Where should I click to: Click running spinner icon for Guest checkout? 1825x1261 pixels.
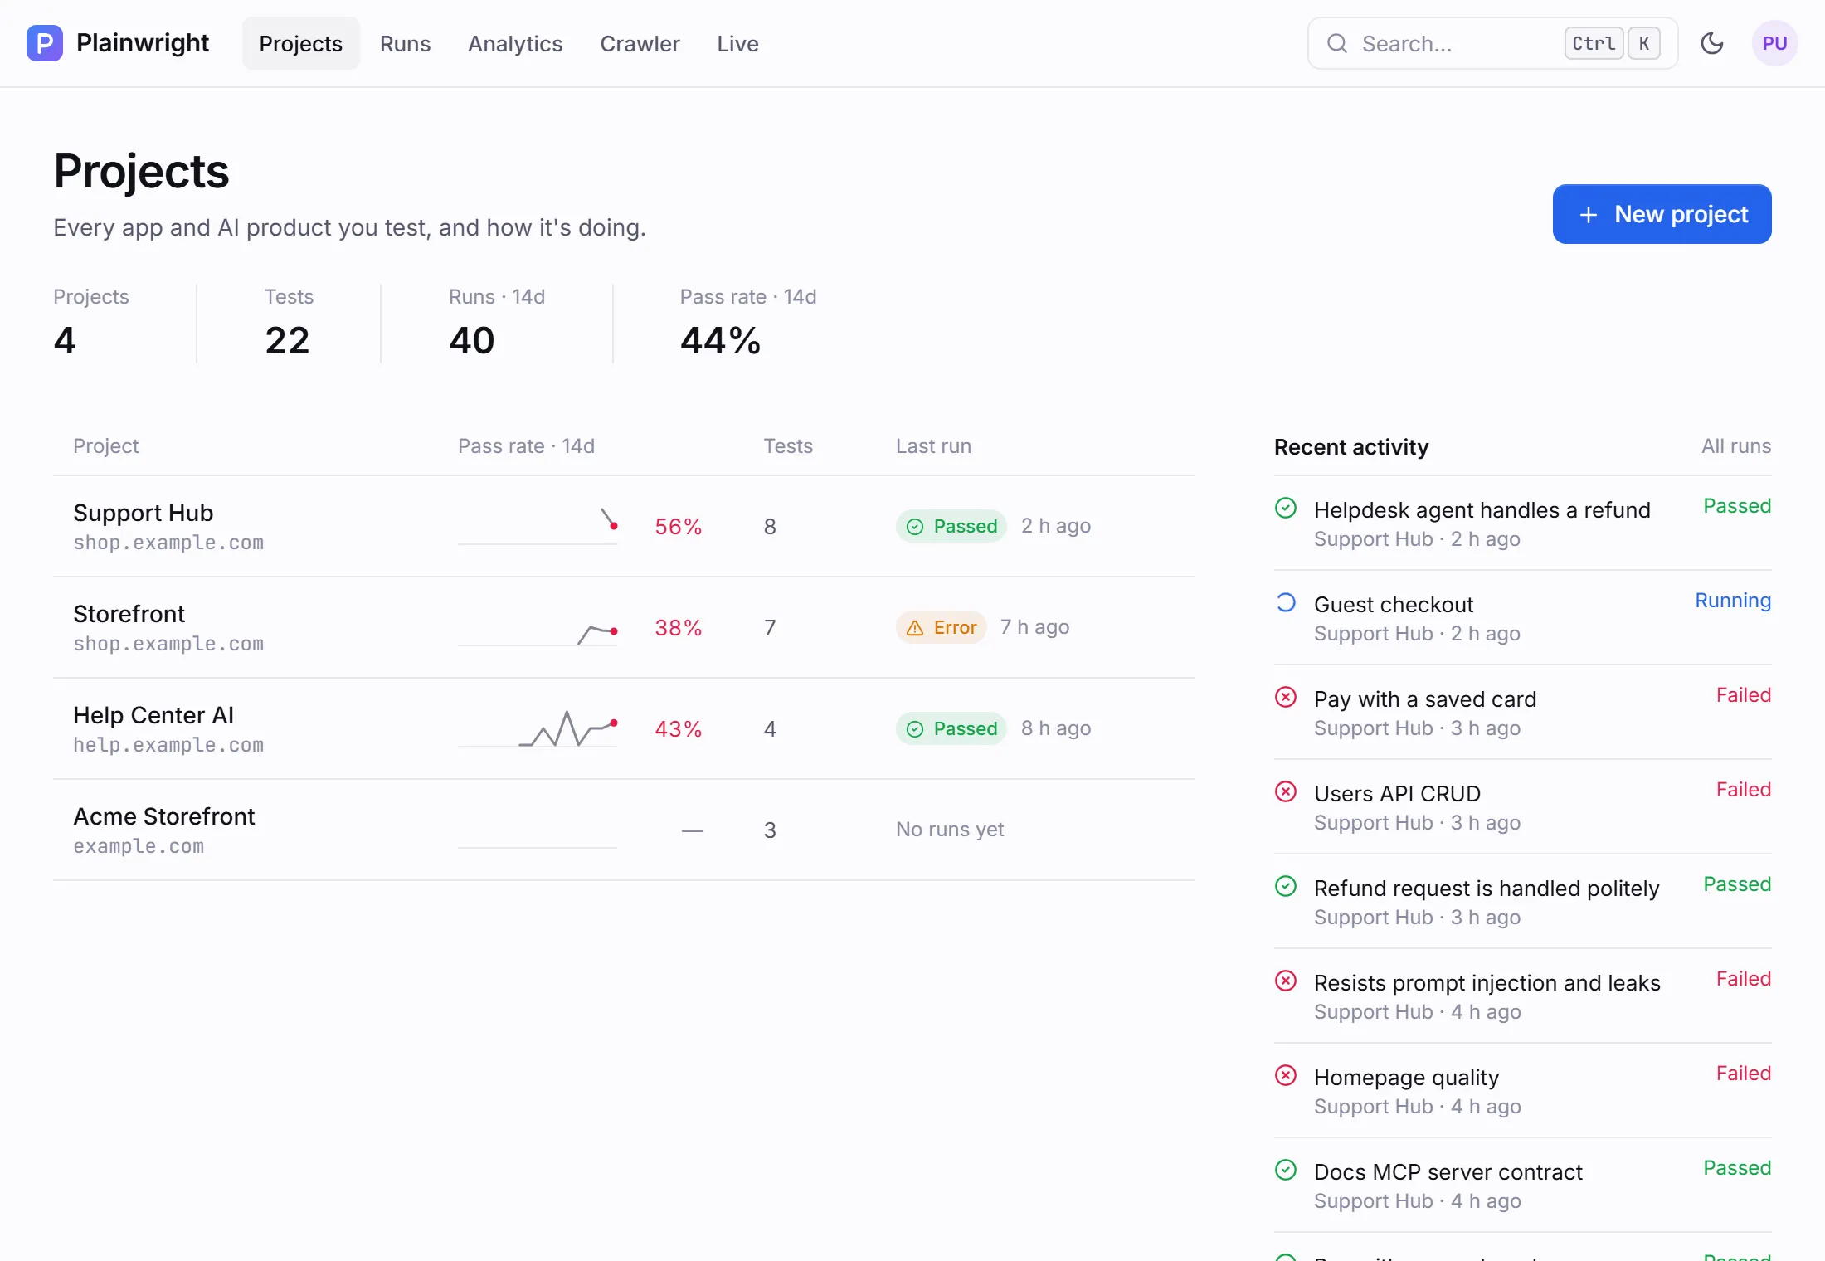pos(1285,602)
